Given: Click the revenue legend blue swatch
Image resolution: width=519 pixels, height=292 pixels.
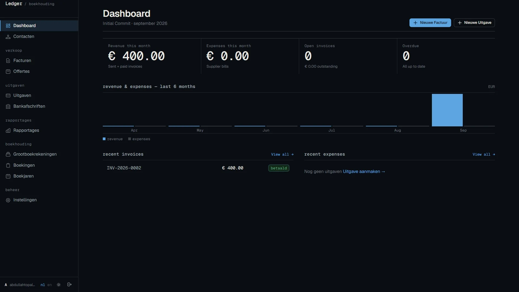Looking at the screenshot, I should click(x=104, y=139).
